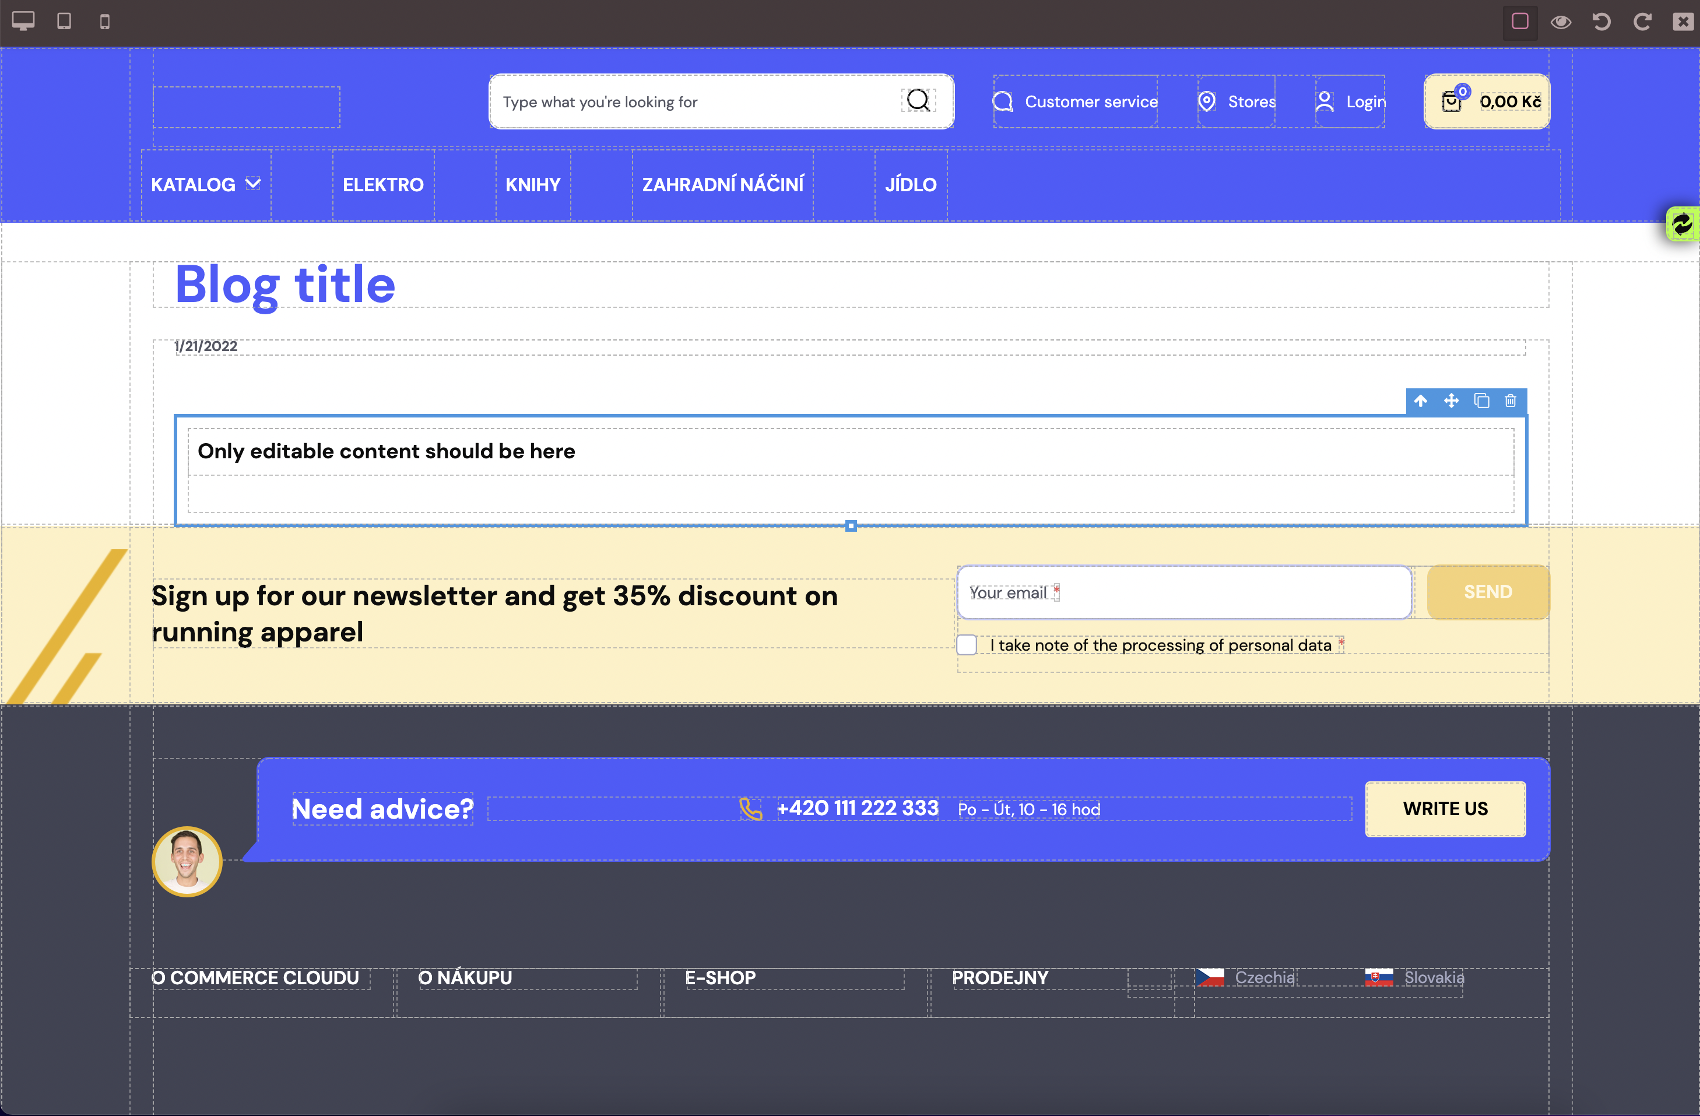Open the KATALOG menu label
The width and height of the screenshot is (1700, 1116).
coord(193,185)
